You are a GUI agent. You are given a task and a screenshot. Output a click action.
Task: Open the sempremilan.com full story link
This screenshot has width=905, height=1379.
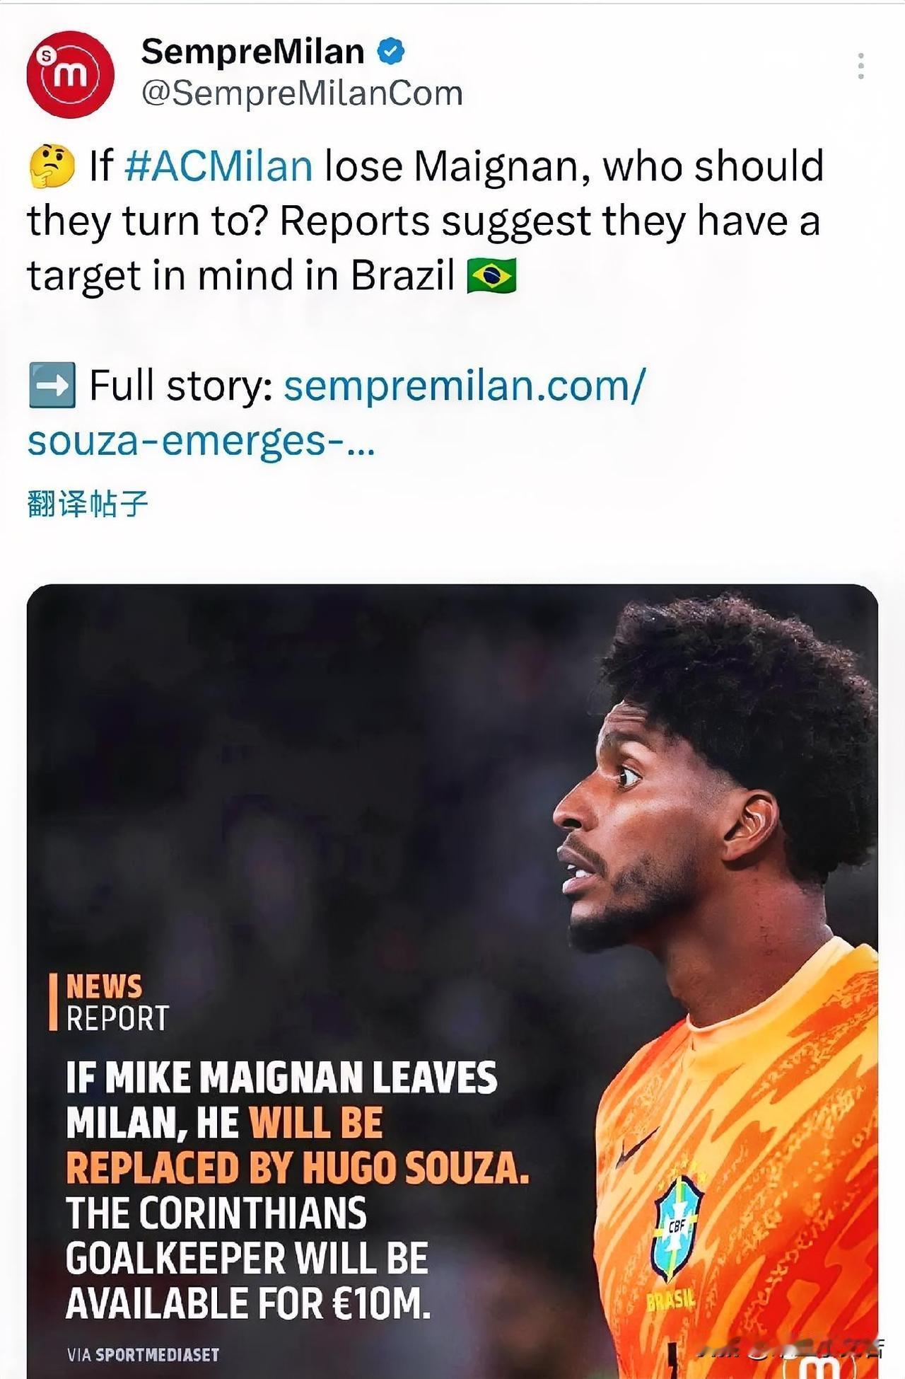pos(465,386)
